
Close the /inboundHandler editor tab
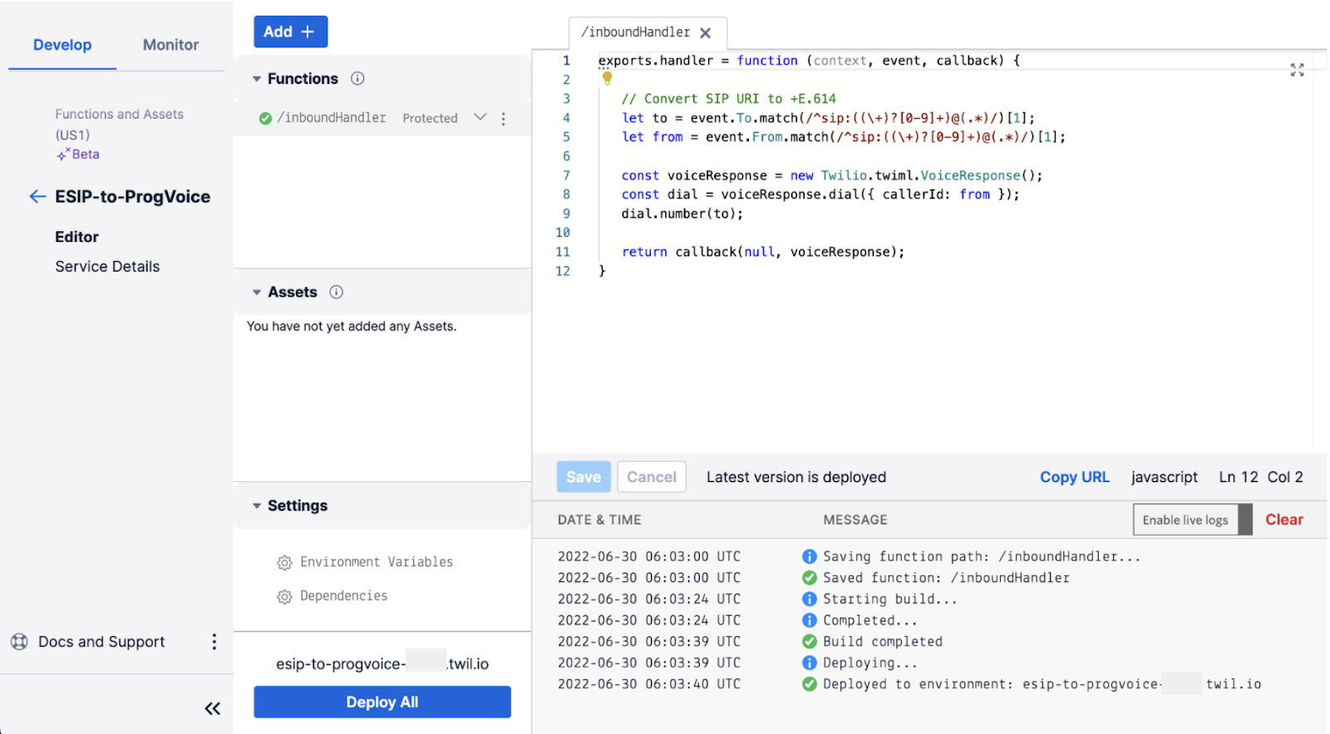(705, 32)
